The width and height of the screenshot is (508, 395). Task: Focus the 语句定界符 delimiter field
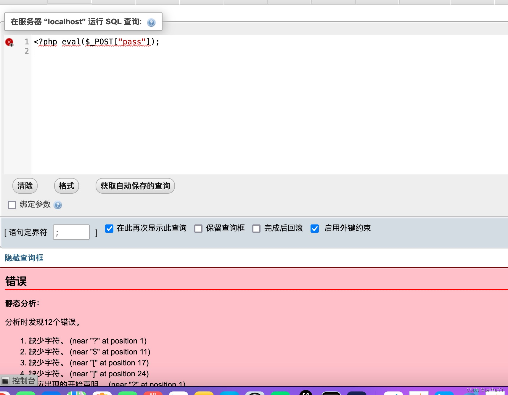tap(71, 232)
